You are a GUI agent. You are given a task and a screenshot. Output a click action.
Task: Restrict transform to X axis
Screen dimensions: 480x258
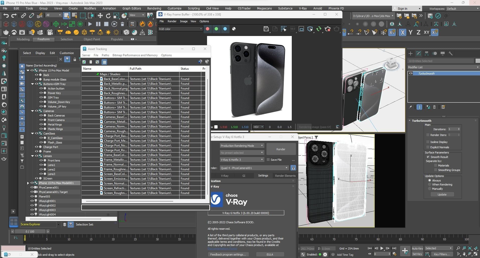403,32
